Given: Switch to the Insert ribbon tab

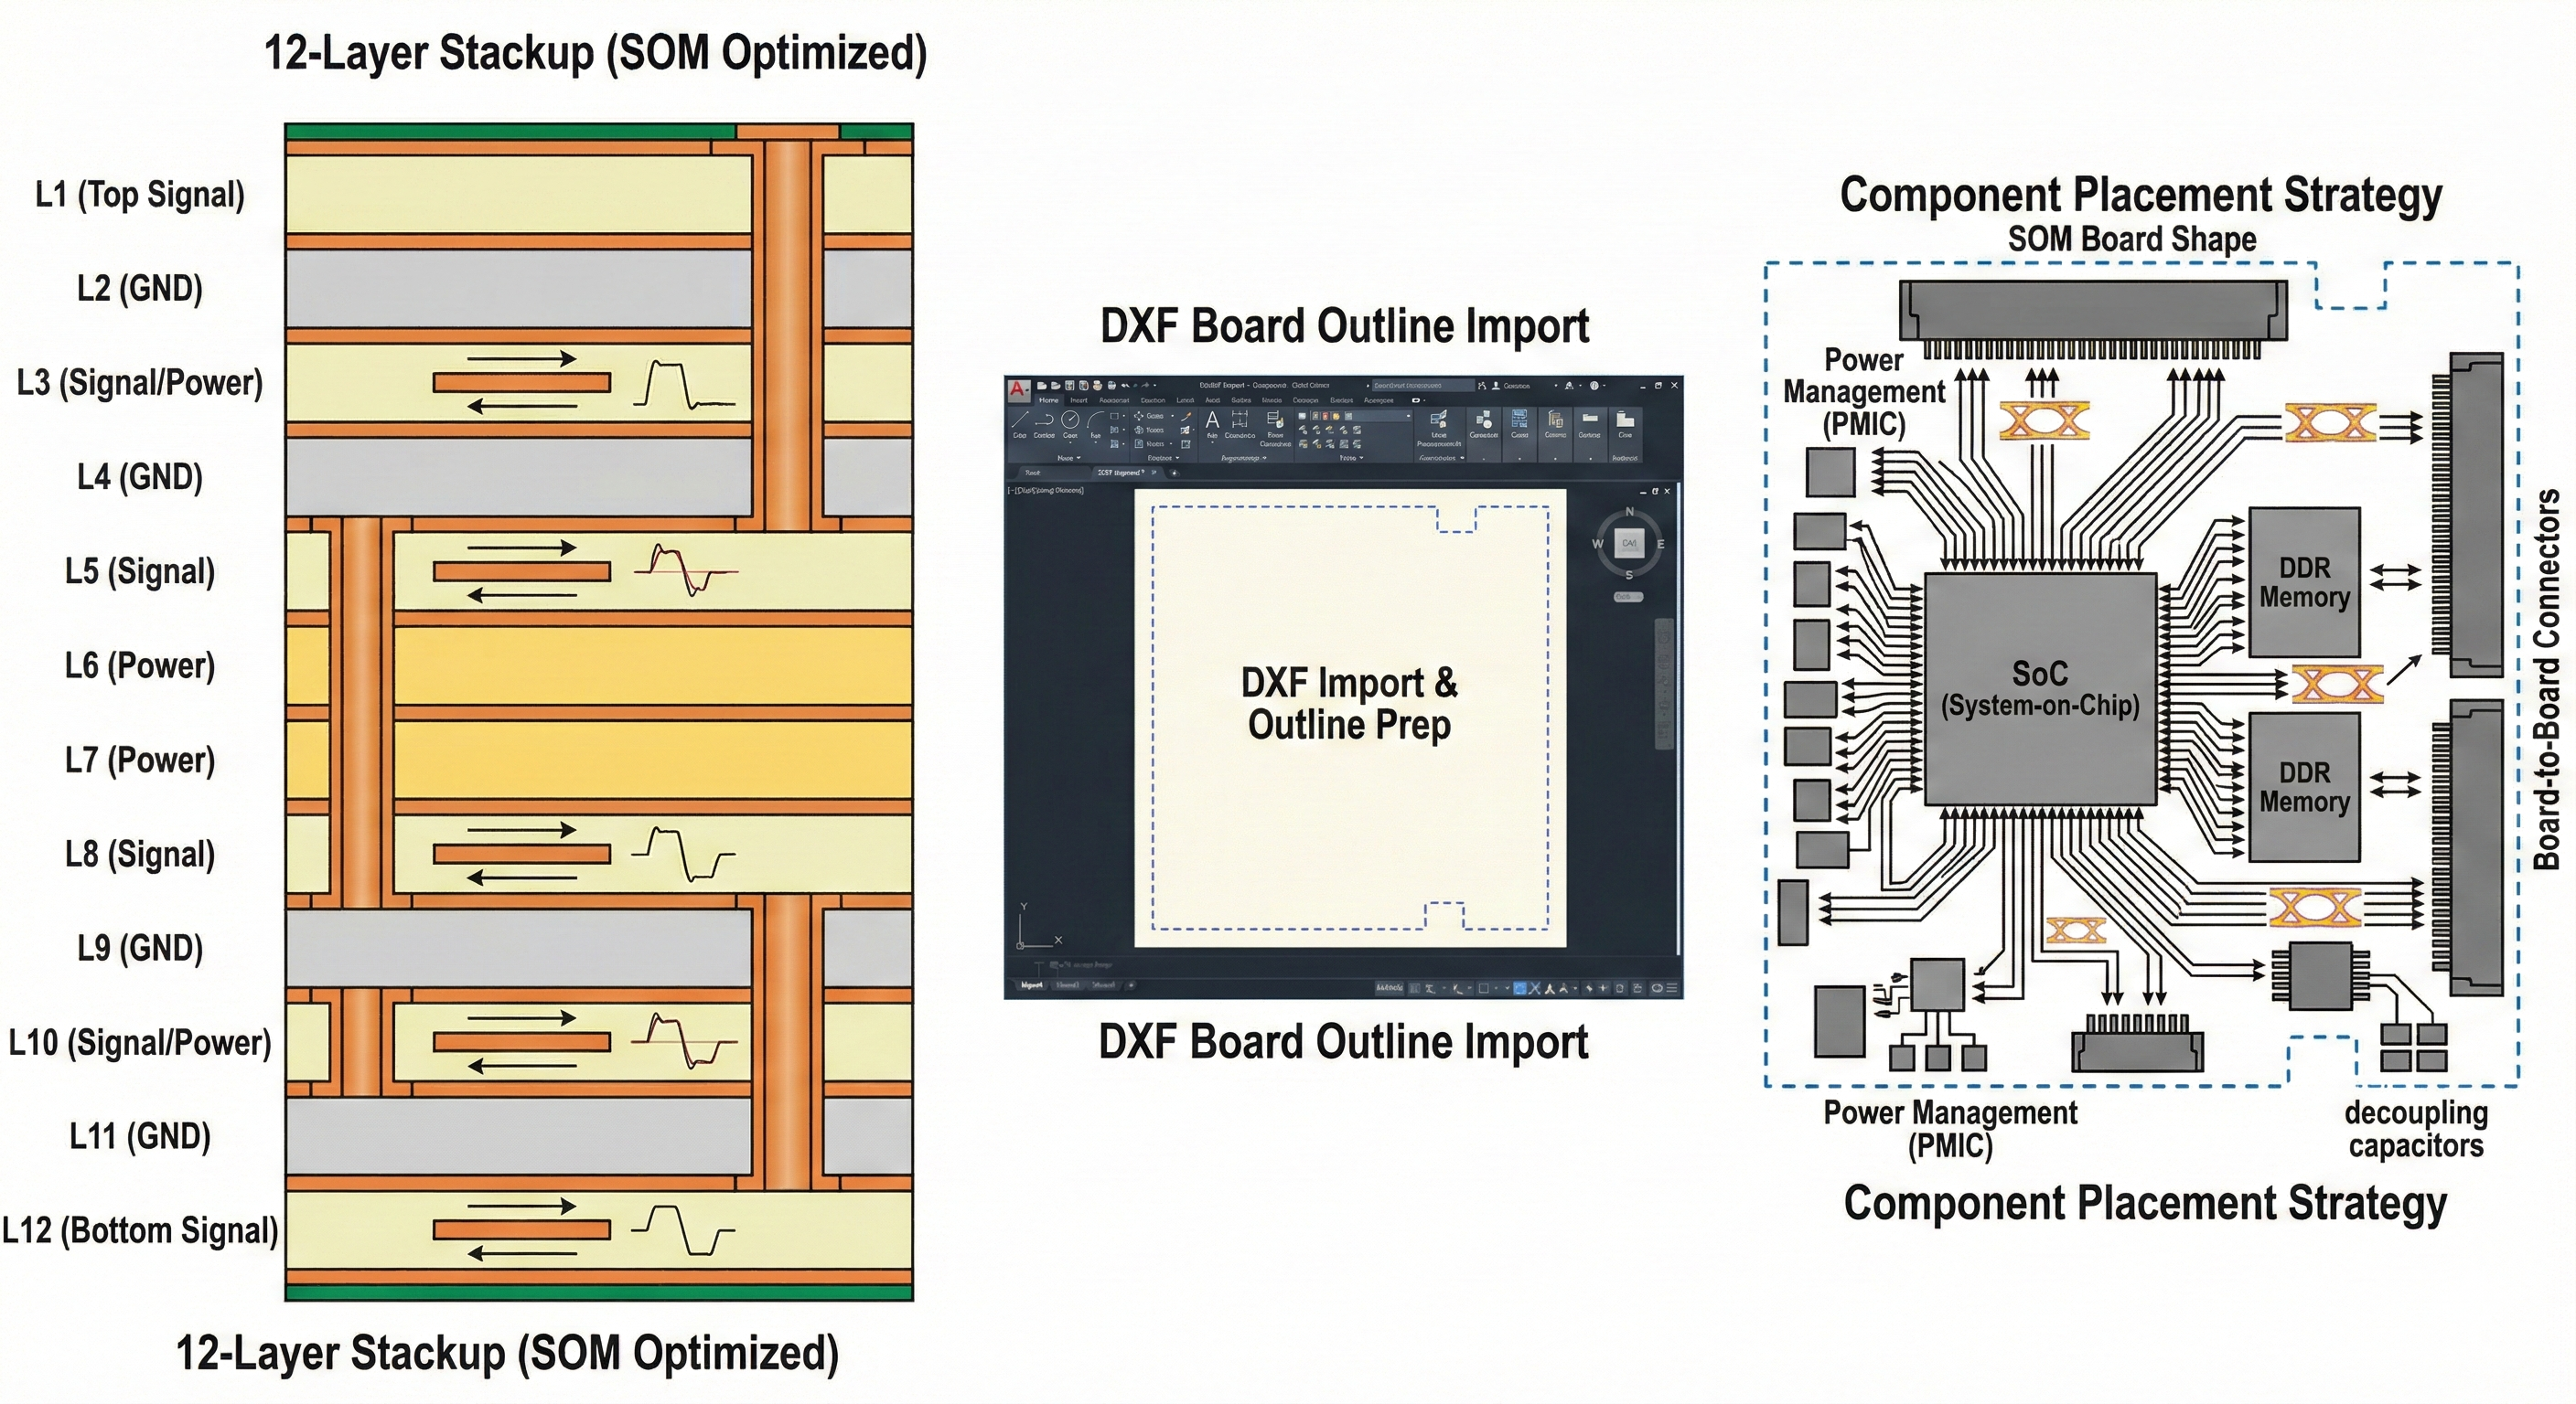Looking at the screenshot, I should click(x=1079, y=400).
